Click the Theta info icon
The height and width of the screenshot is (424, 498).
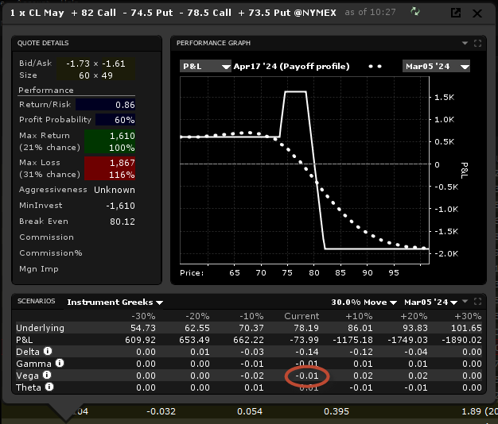tap(48, 387)
